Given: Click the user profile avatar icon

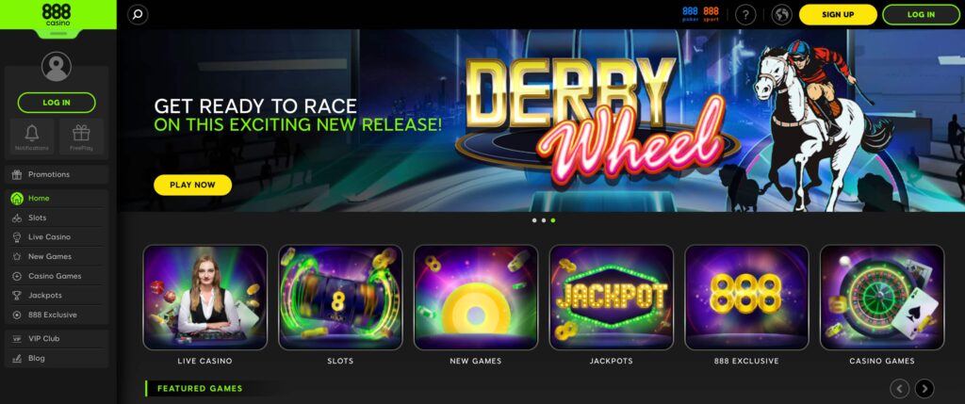Looking at the screenshot, I should click(x=57, y=67).
